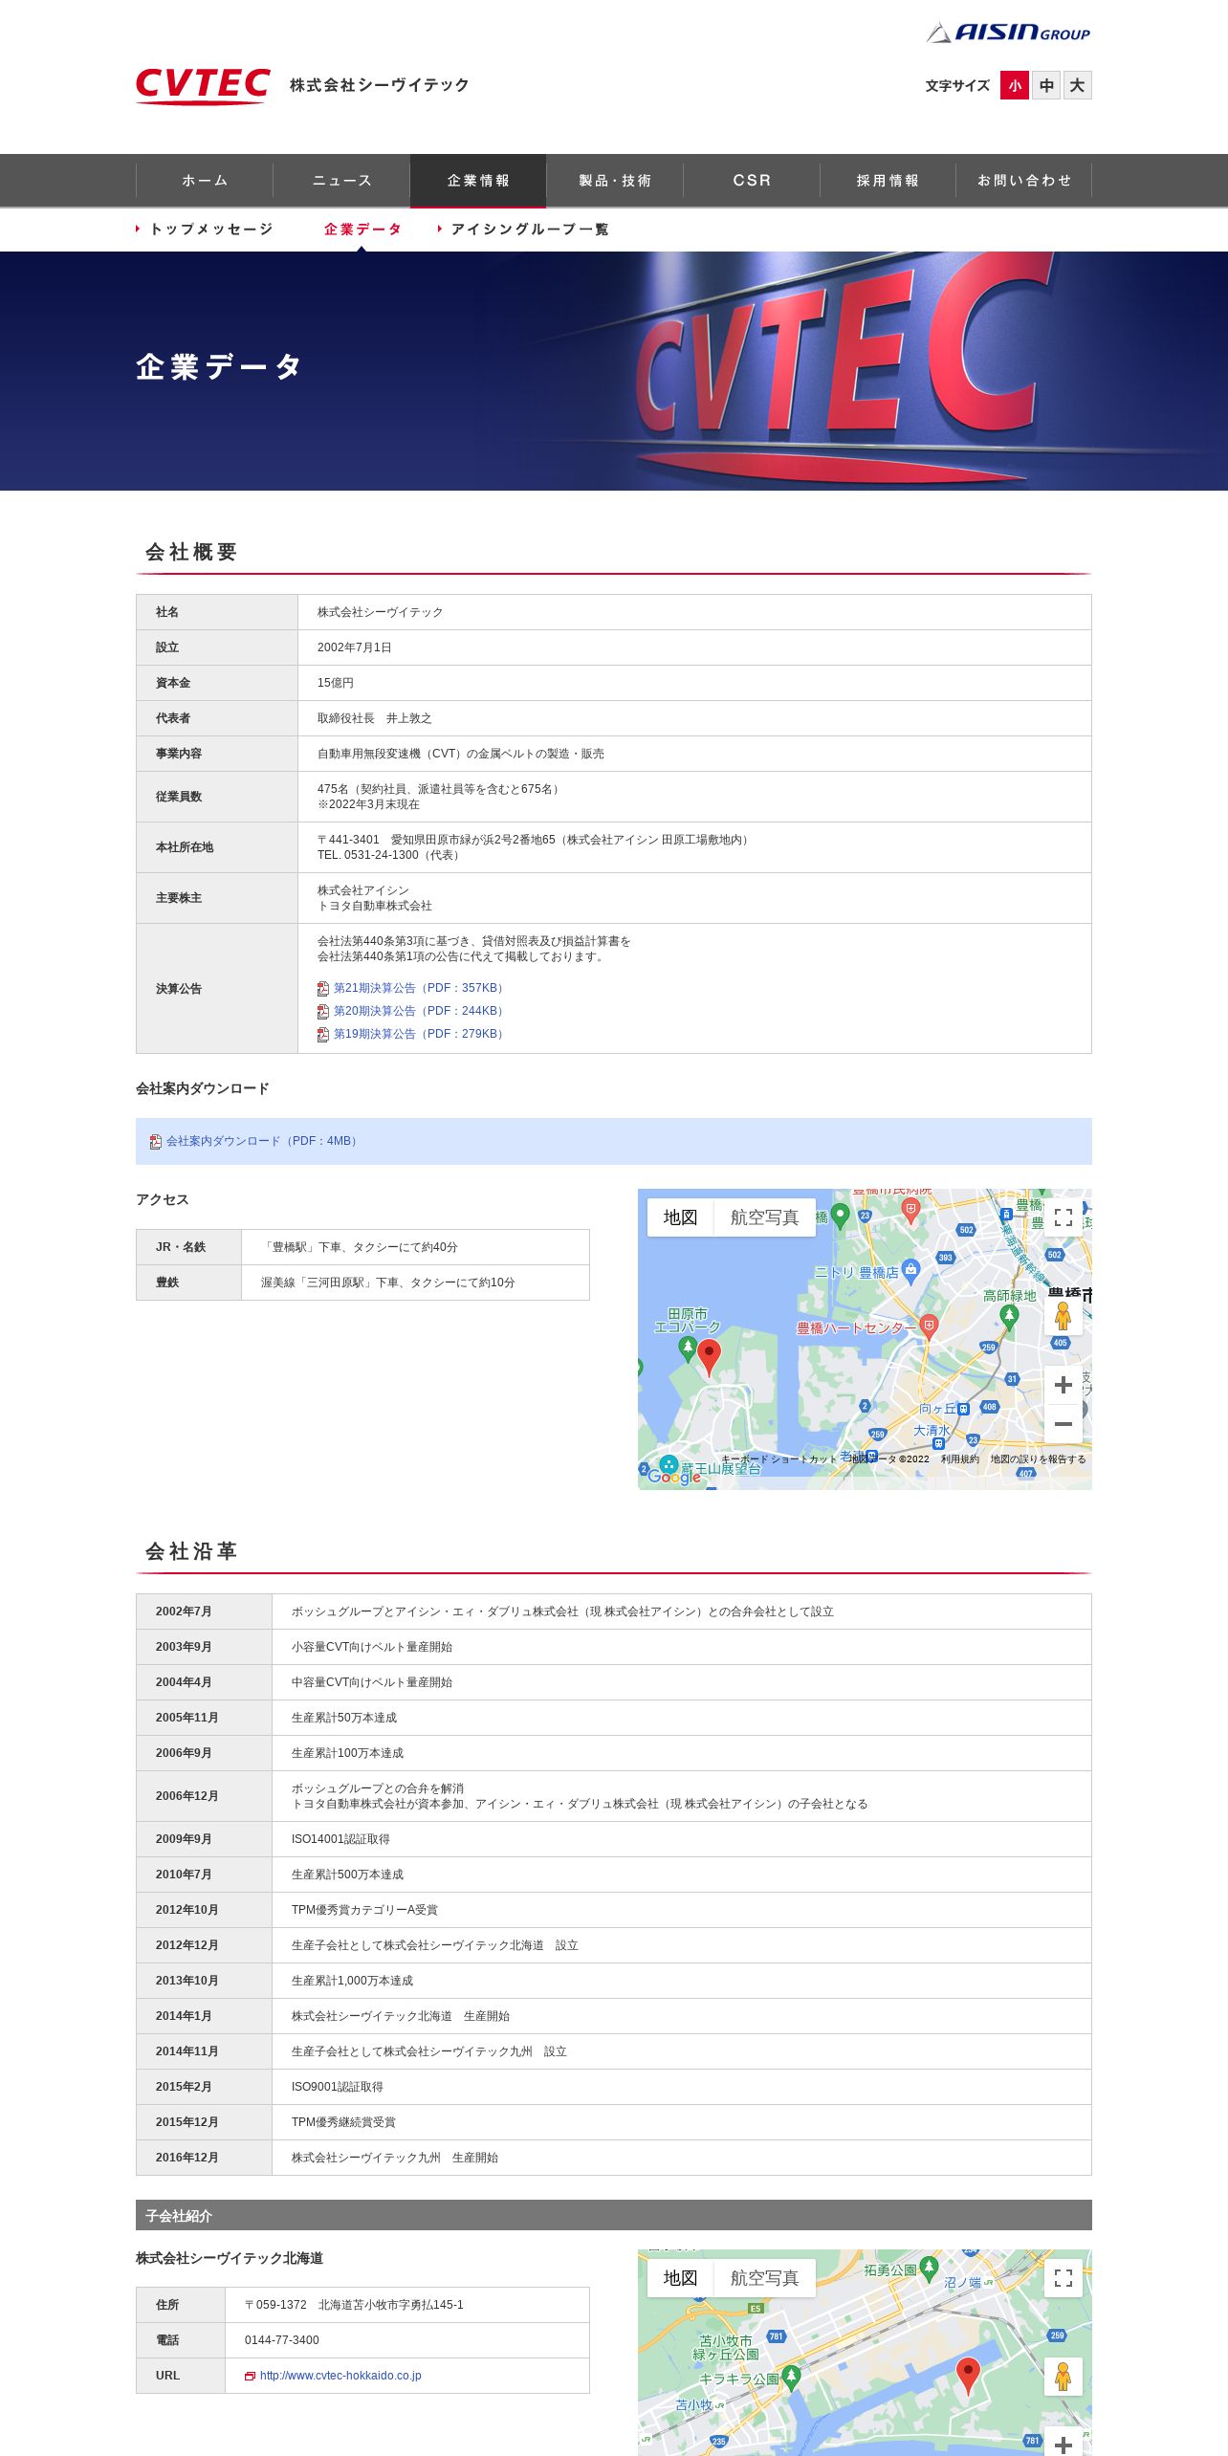
Task: Click 0144-77-3400 phone number
Action: pos(281,2340)
